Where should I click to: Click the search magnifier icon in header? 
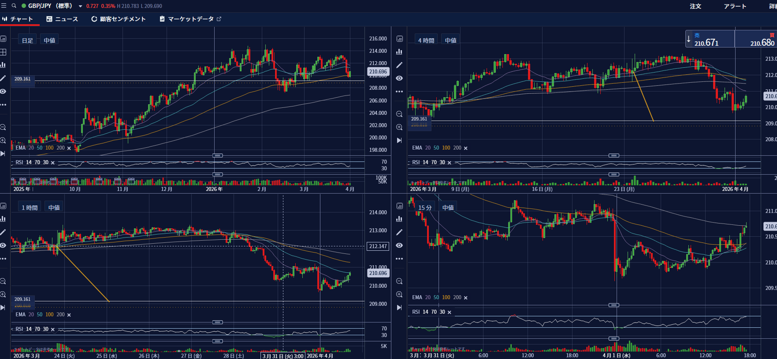click(x=14, y=6)
